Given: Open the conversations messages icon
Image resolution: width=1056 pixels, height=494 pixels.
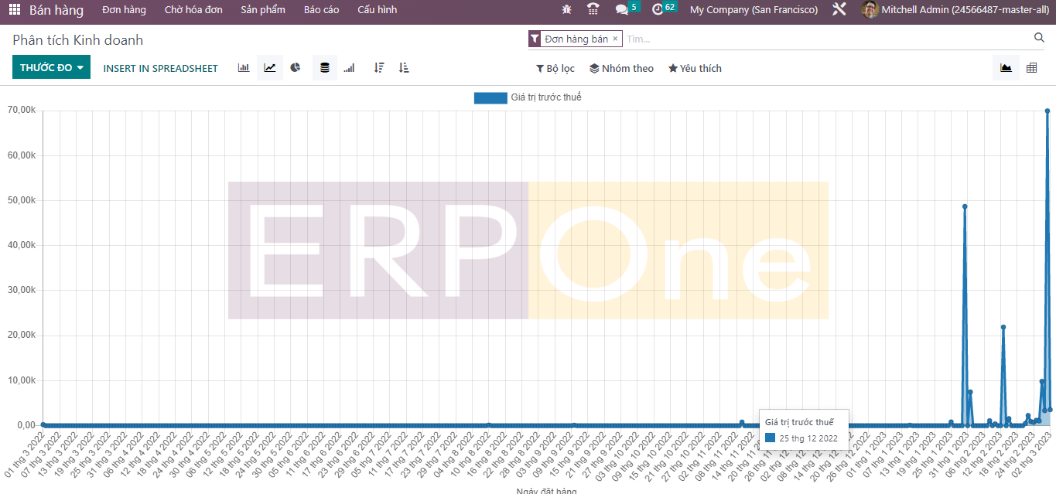Looking at the screenshot, I should pyautogui.click(x=621, y=10).
